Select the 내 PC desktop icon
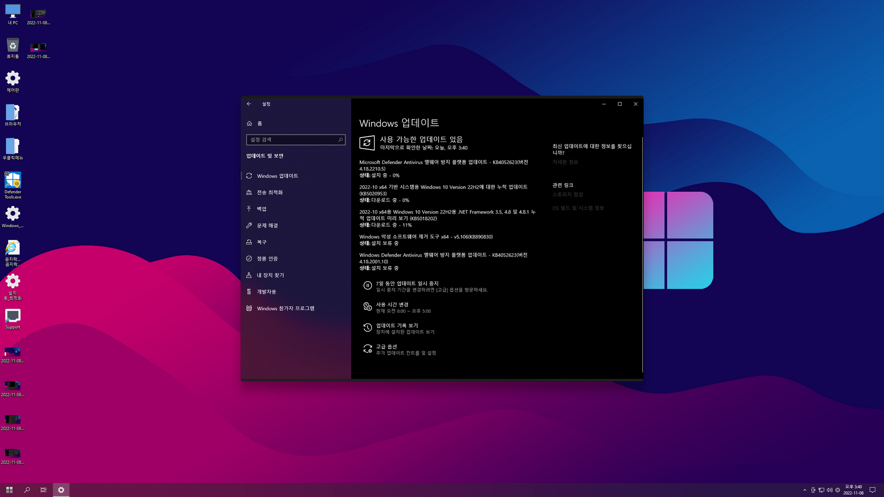 [x=13, y=15]
